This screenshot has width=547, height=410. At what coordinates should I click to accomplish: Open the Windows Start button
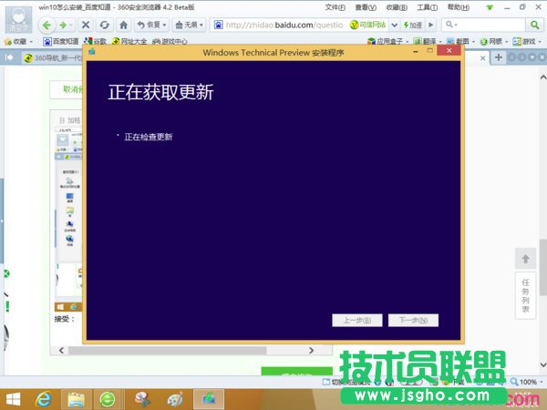(14, 399)
